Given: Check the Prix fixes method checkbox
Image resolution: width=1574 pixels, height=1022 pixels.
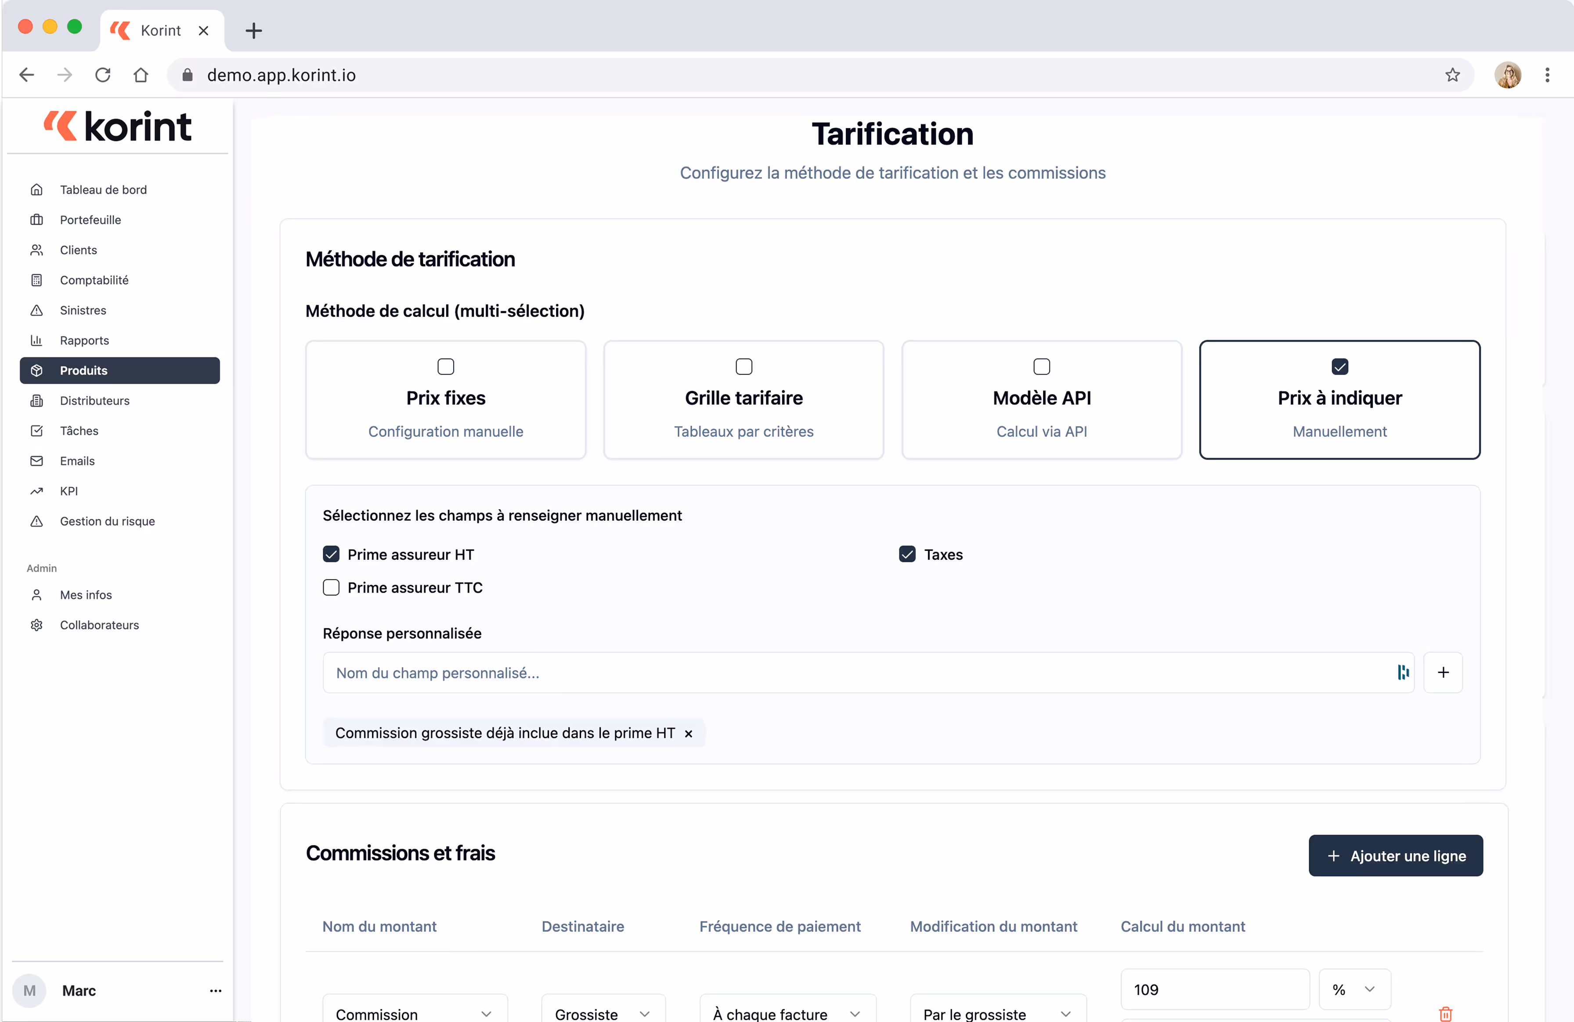Looking at the screenshot, I should 446,366.
